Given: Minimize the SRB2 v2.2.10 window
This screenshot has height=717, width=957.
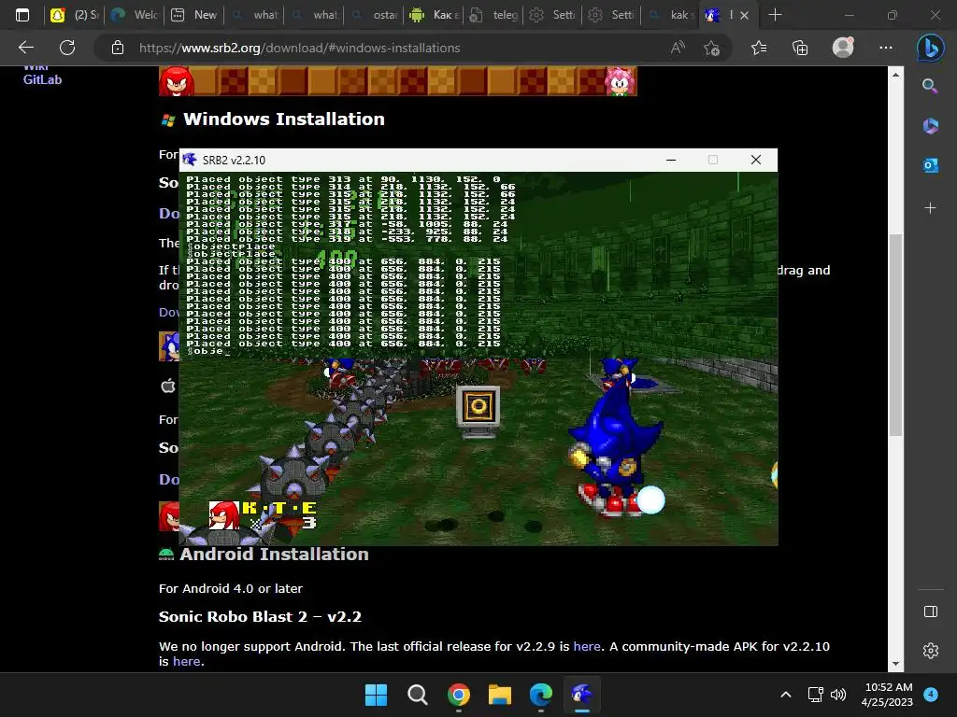Looking at the screenshot, I should point(671,160).
